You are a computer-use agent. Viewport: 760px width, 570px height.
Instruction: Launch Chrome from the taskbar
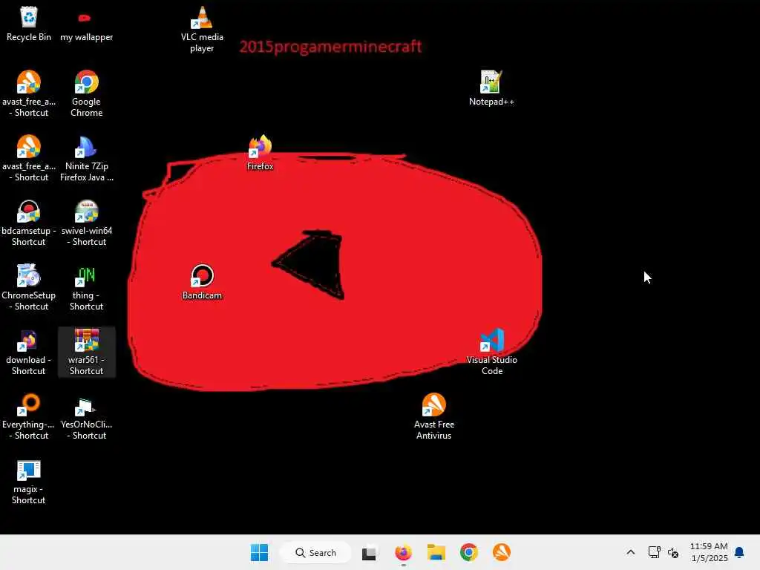(469, 552)
